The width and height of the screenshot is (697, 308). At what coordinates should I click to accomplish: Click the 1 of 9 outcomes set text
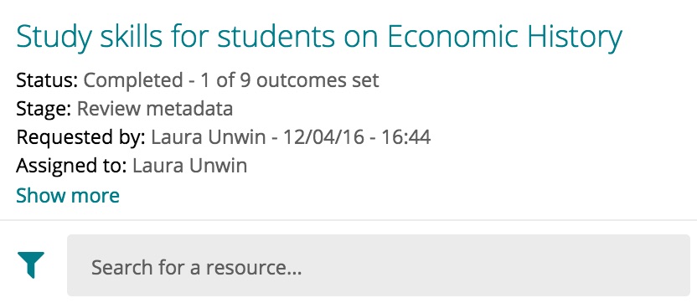tap(289, 80)
